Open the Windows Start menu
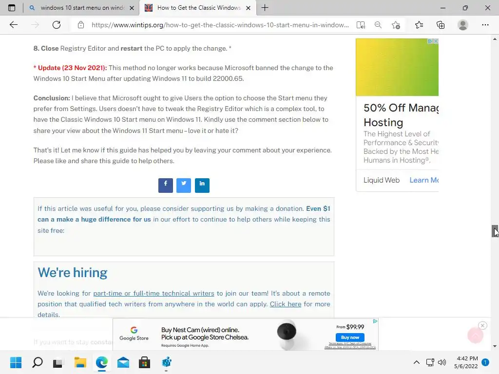The height and width of the screenshot is (374, 499). pos(16,362)
